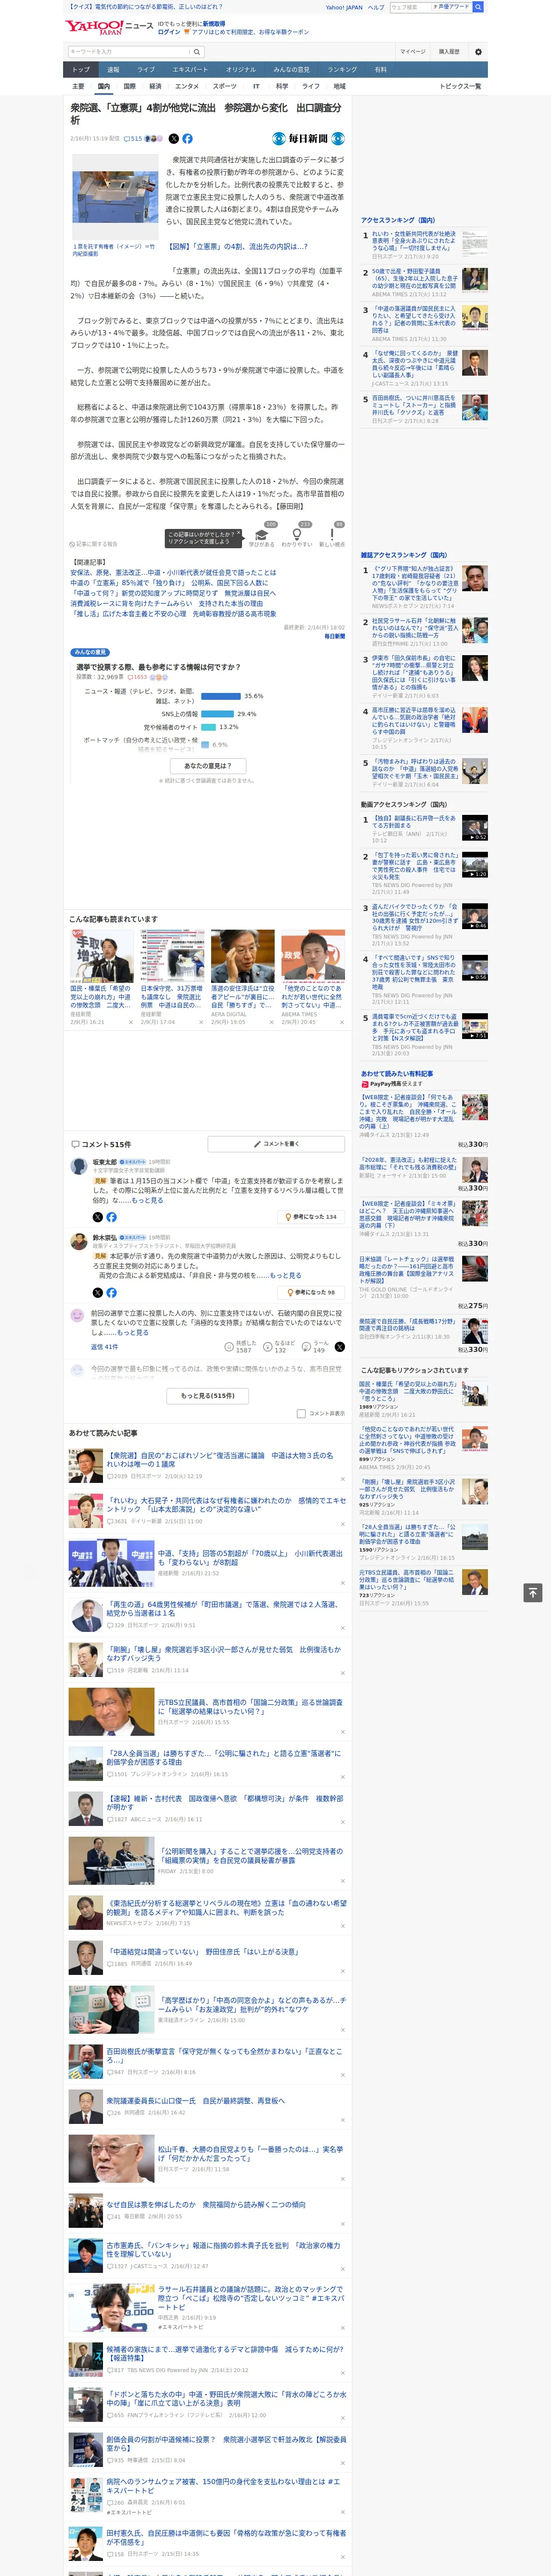Click the 新規取得 ID link

pos(214,24)
